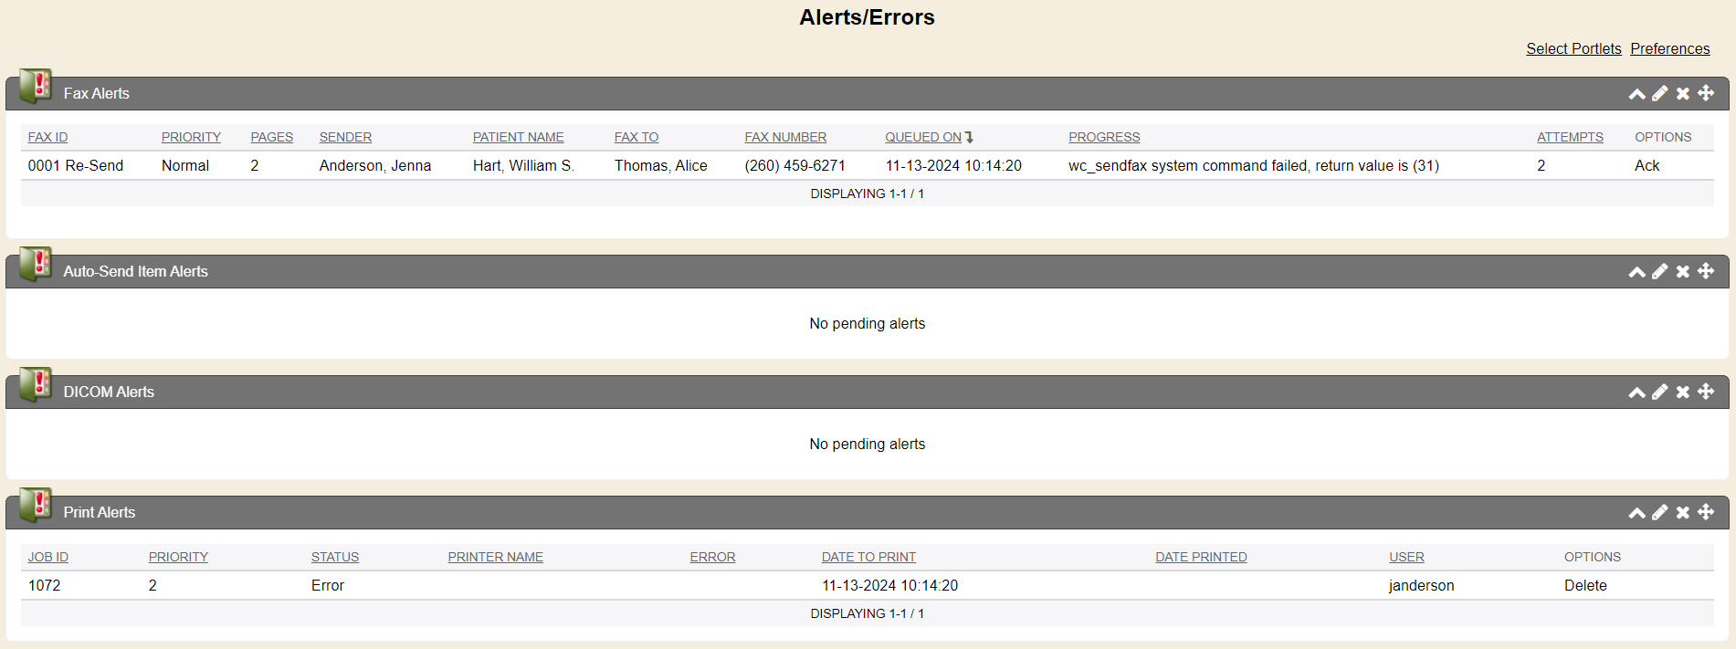
Task: Close the Print Alerts portlet
Action: coord(1682,513)
